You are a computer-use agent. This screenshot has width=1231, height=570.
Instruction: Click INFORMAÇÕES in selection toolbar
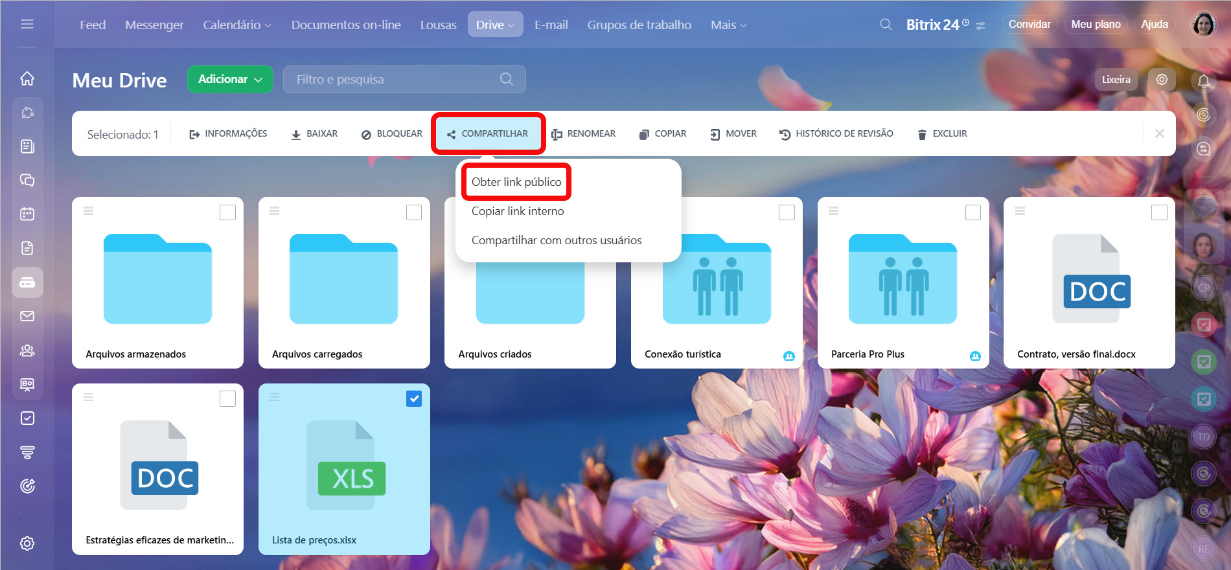coord(227,133)
